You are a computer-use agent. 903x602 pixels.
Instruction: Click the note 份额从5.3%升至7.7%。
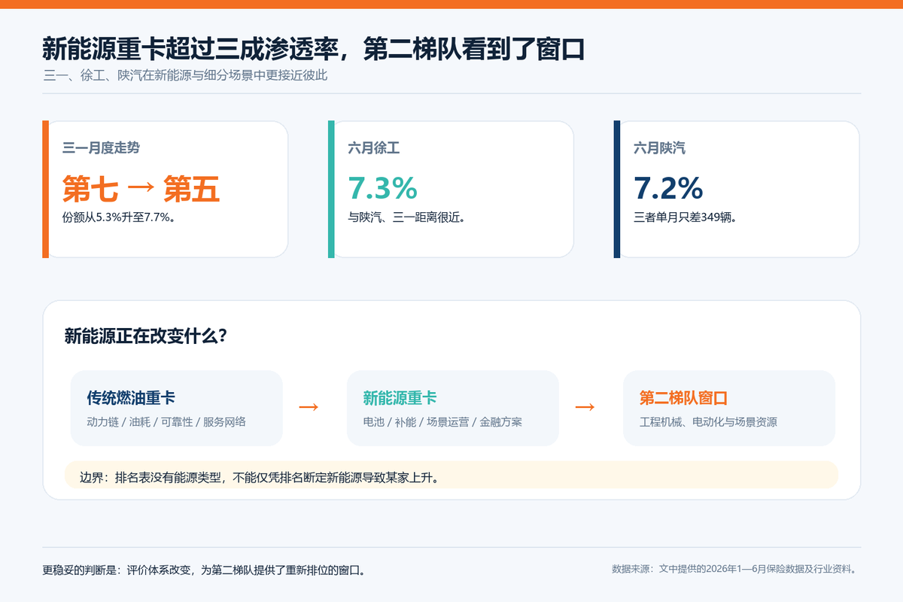119,218
